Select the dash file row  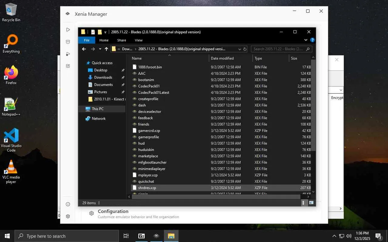(221, 105)
